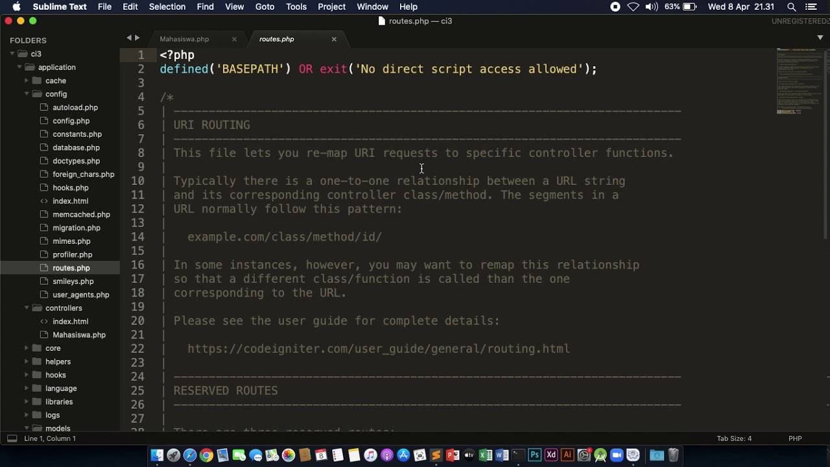Open the tab list dropdown arrow
Image resolution: width=830 pixels, height=467 pixels.
[x=820, y=38]
